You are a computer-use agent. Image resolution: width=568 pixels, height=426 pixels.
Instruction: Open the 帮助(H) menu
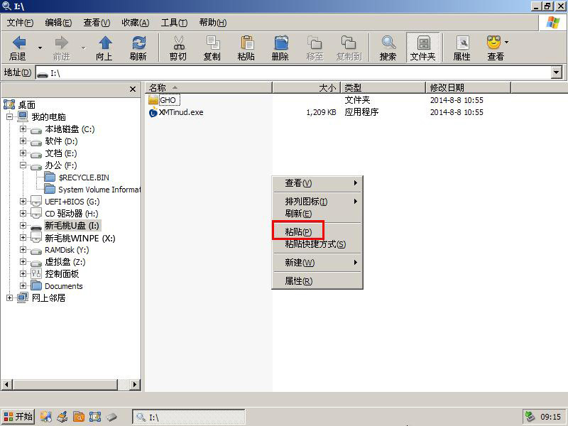[213, 23]
